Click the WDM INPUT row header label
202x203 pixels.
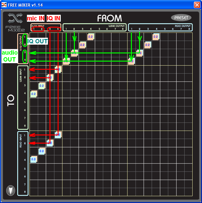point(21,77)
